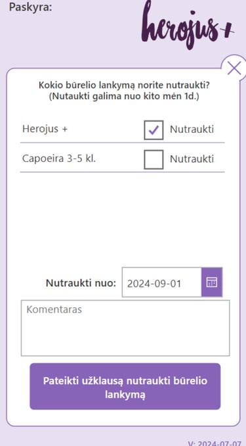Image resolution: width=246 pixels, height=446 pixels.
Task: Click the Nutraukti label beside Herojus +
Action: (x=192, y=130)
